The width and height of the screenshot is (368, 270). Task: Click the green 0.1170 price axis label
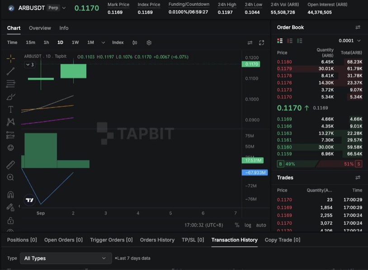coord(251,64)
